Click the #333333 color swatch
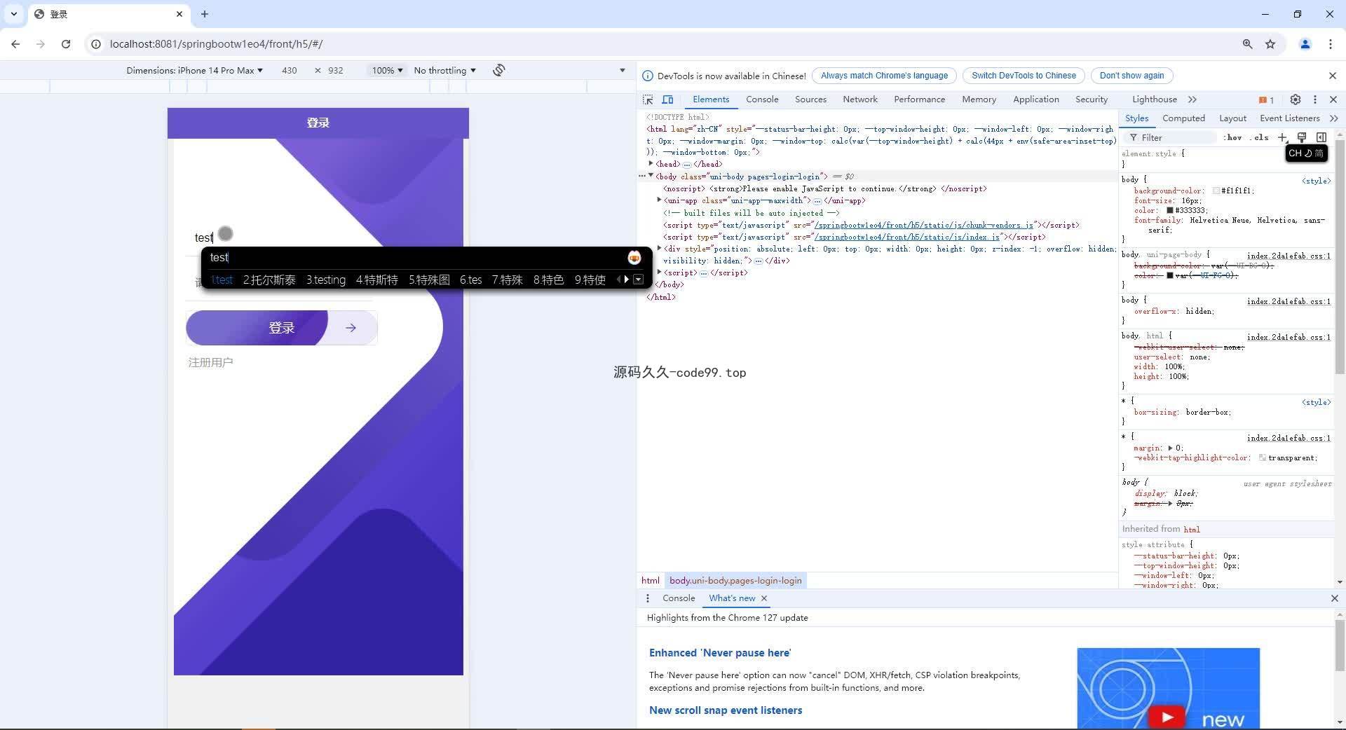This screenshot has width=1346, height=730. (x=1170, y=210)
